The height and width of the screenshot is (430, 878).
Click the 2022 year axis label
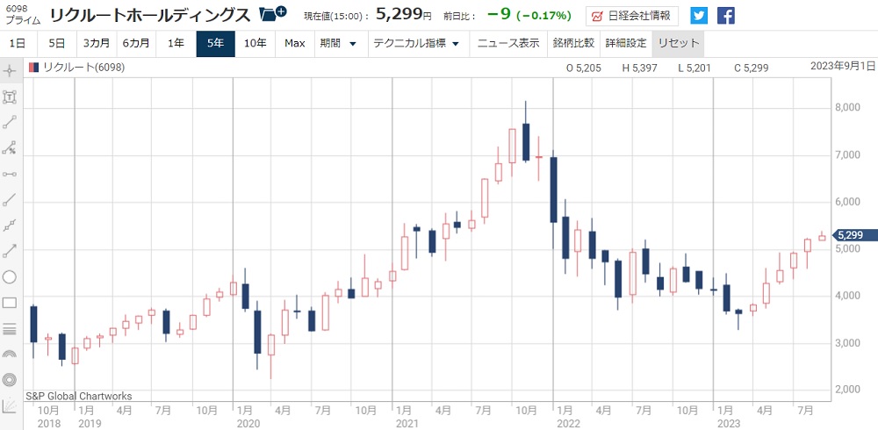[566, 423]
